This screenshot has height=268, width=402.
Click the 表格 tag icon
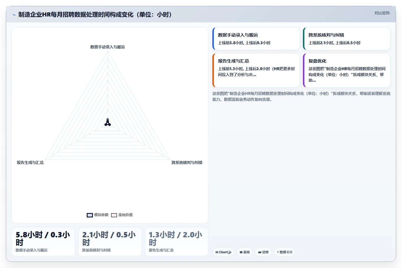tap(241, 252)
